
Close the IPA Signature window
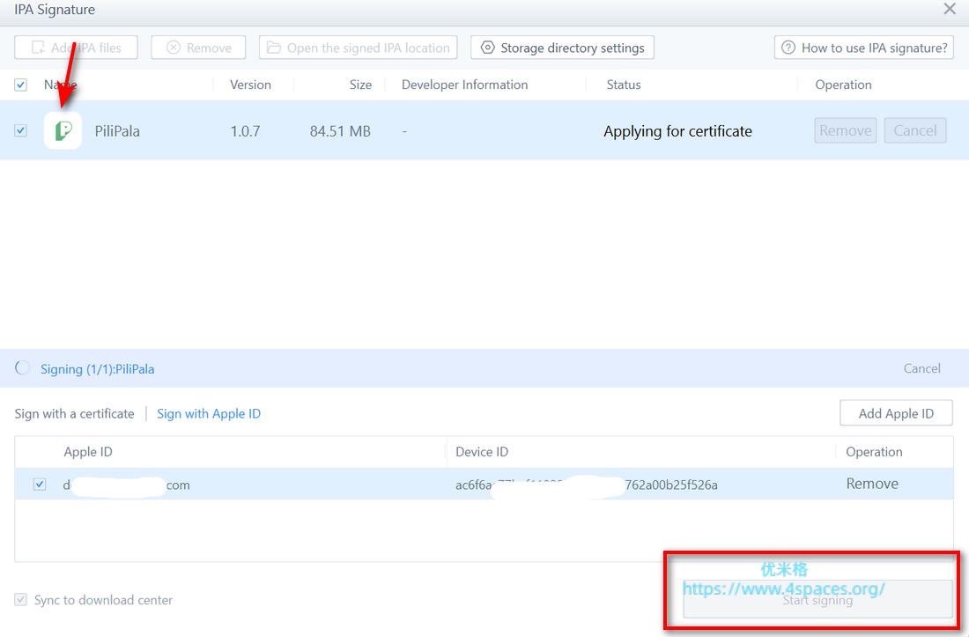950,10
